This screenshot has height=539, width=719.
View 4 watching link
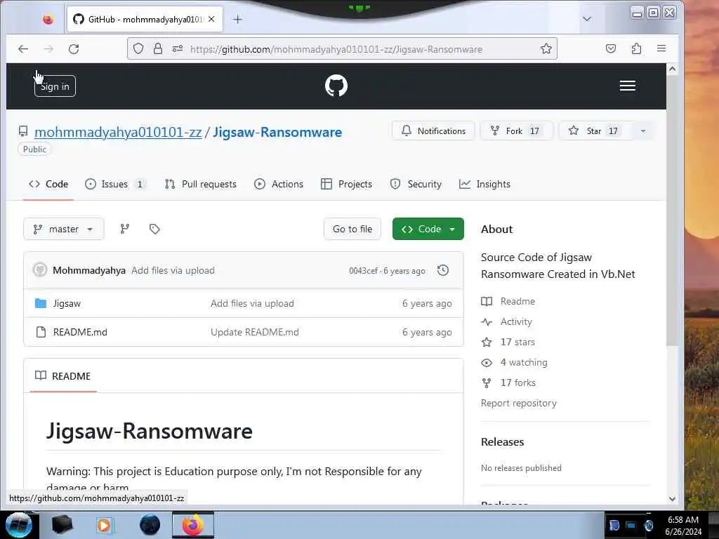[x=514, y=363]
